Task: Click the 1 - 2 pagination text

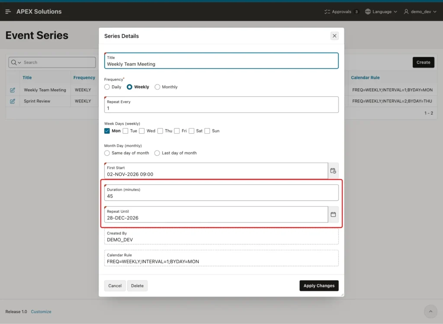Action: [x=429, y=113]
